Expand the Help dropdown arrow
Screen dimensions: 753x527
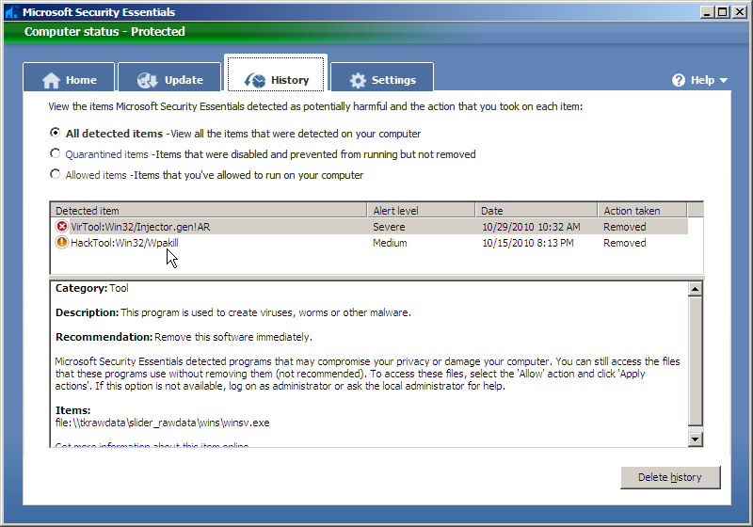[x=723, y=81]
